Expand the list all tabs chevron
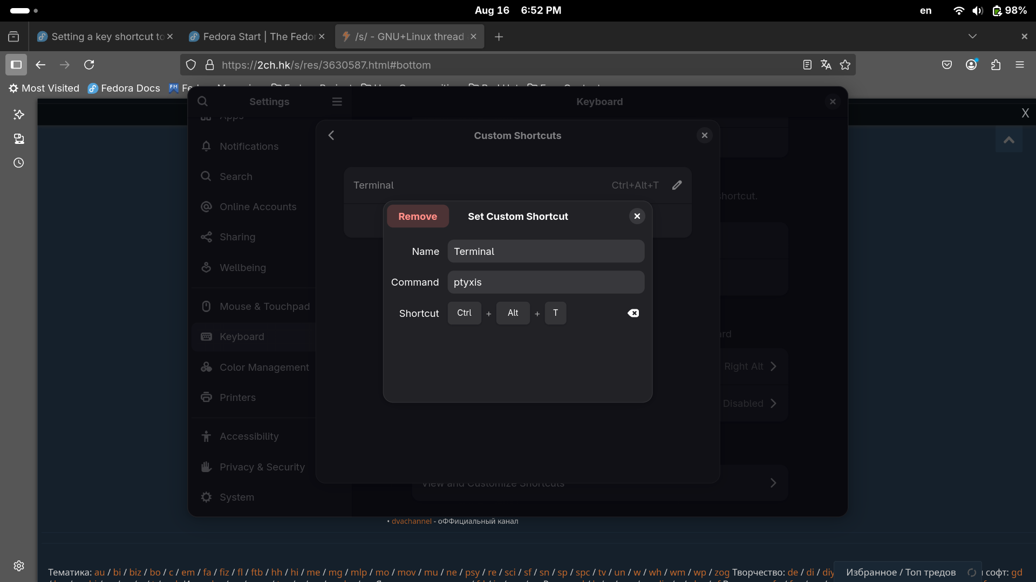 point(972,37)
